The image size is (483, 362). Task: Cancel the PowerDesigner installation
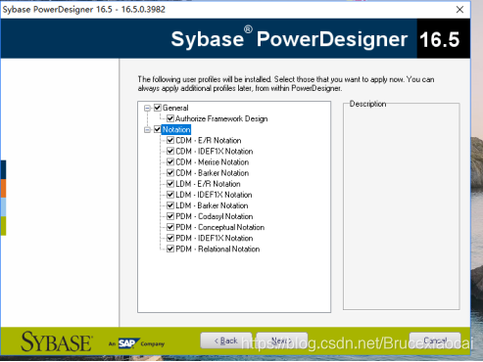pyautogui.click(x=435, y=340)
